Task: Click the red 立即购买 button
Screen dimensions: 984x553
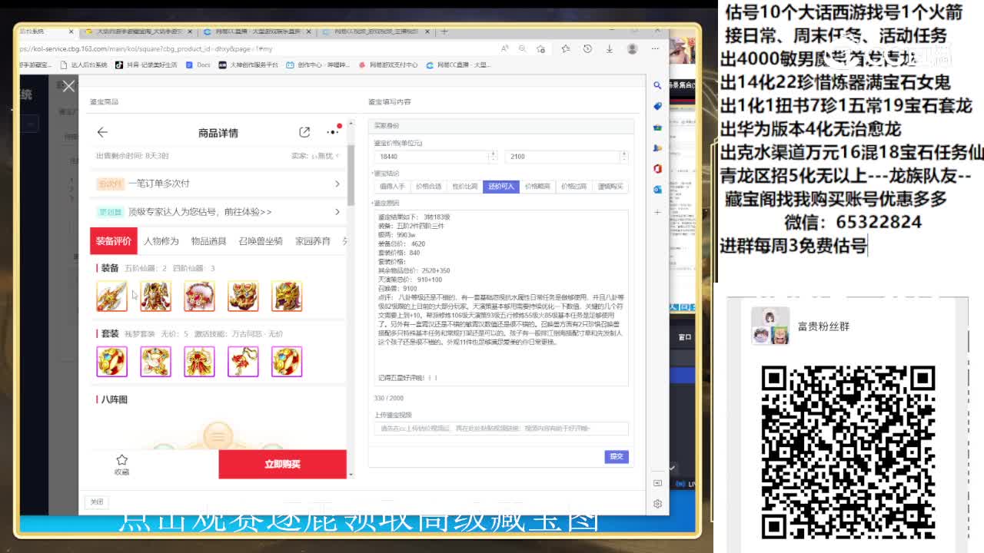Action: point(282,464)
